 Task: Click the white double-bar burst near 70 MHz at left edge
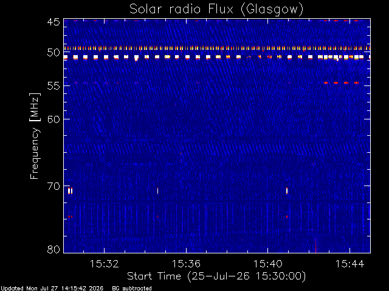(x=71, y=191)
